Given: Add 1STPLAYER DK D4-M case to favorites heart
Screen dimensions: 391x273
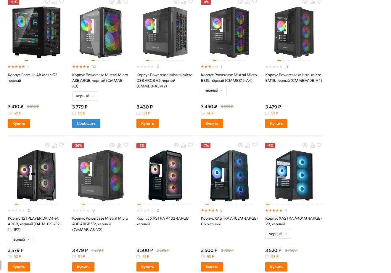Looking at the screenshot, I should click(62, 145).
